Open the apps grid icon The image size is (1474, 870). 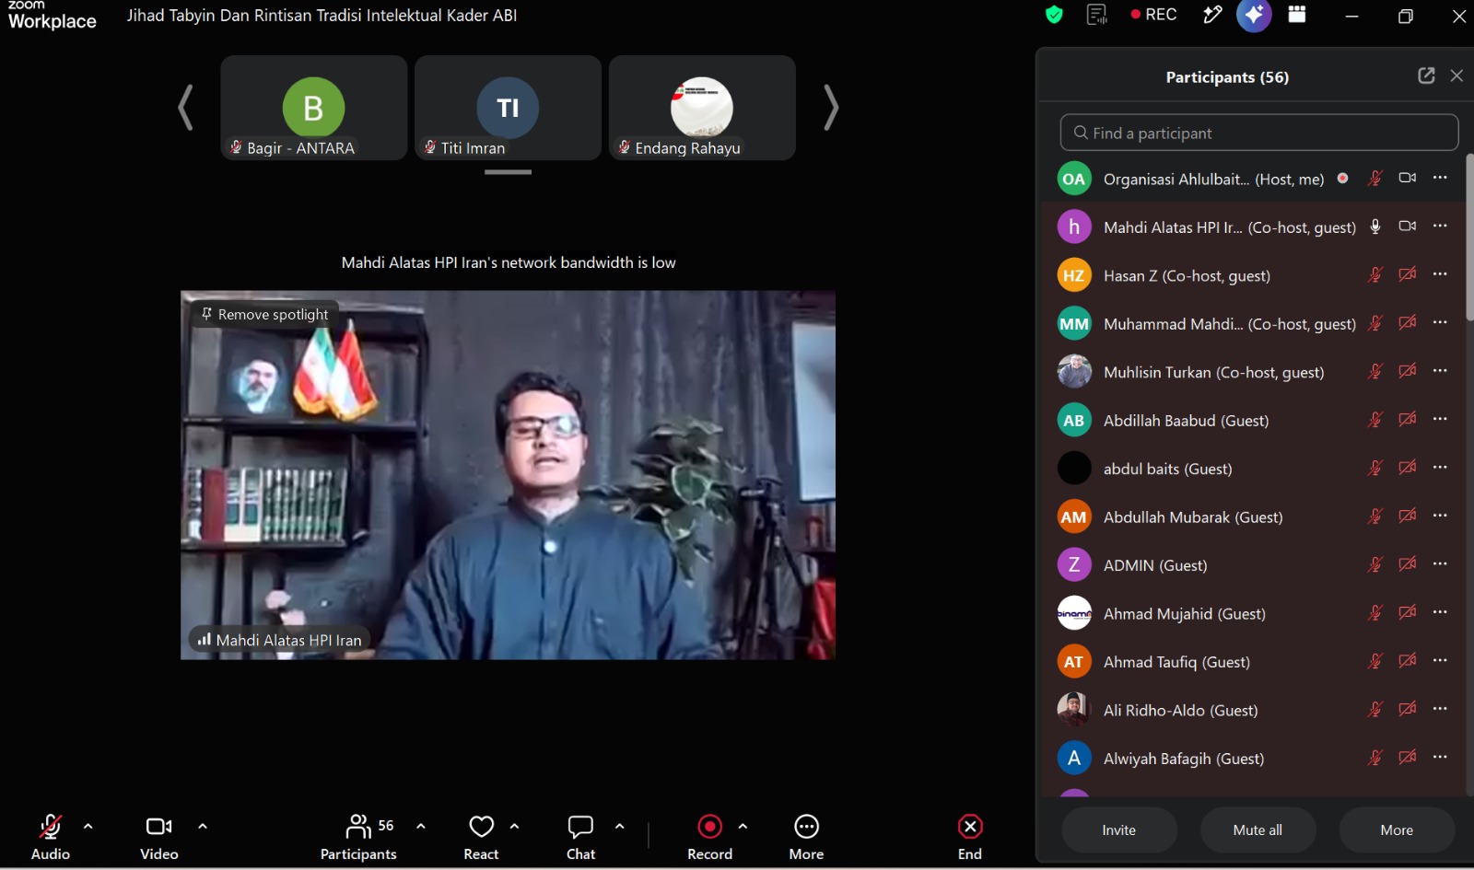tap(1297, 15)
